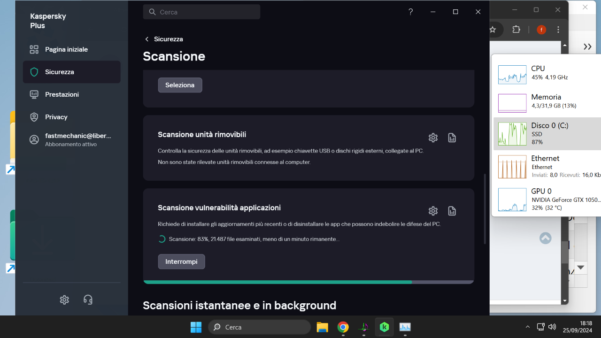Click the taskbar Cerca search box
Image resolution: width=601 pixels, height=338 pixels.
pos(259,327)
